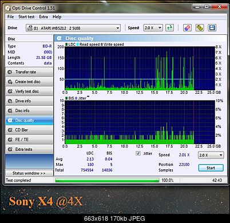Click the BIS green legend swatch

66,98
